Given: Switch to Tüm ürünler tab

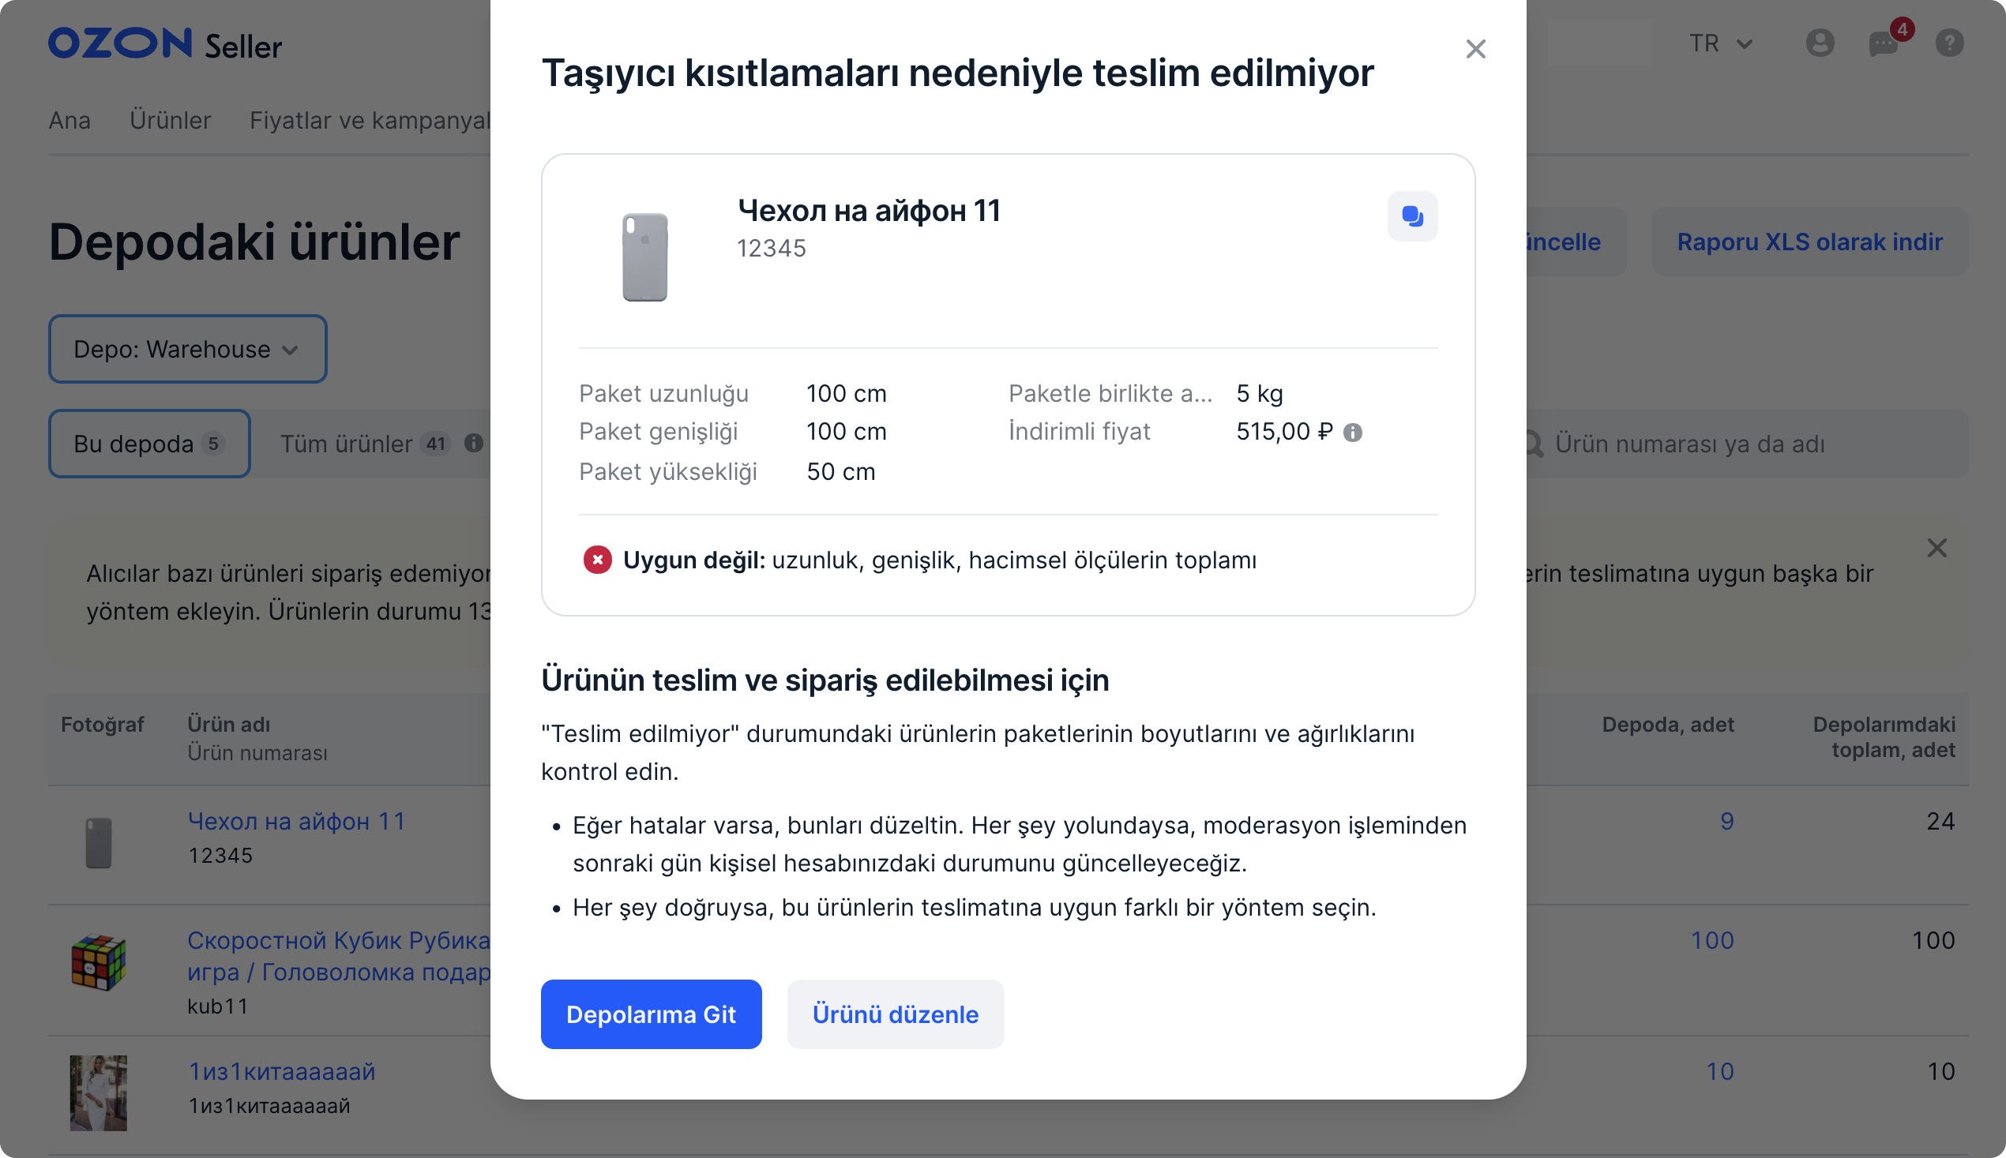Looking at the screenshot, I should (366, 443).
